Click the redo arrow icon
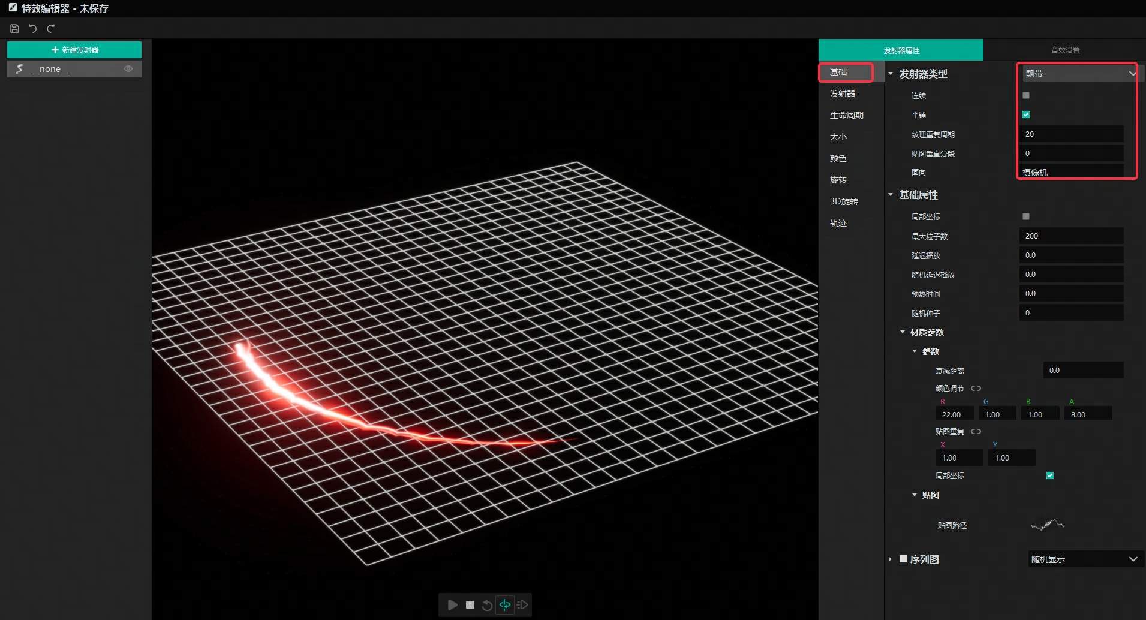Image resolution: width=1146 pixels, height=620 pixels. coord(51,28)
